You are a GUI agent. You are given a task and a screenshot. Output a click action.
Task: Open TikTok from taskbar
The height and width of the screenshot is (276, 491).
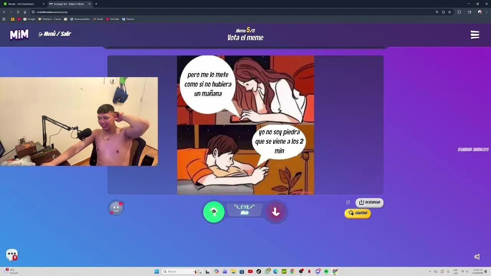(259, 271)
